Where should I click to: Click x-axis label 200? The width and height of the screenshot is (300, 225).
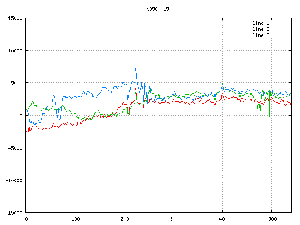pos(125,219)
